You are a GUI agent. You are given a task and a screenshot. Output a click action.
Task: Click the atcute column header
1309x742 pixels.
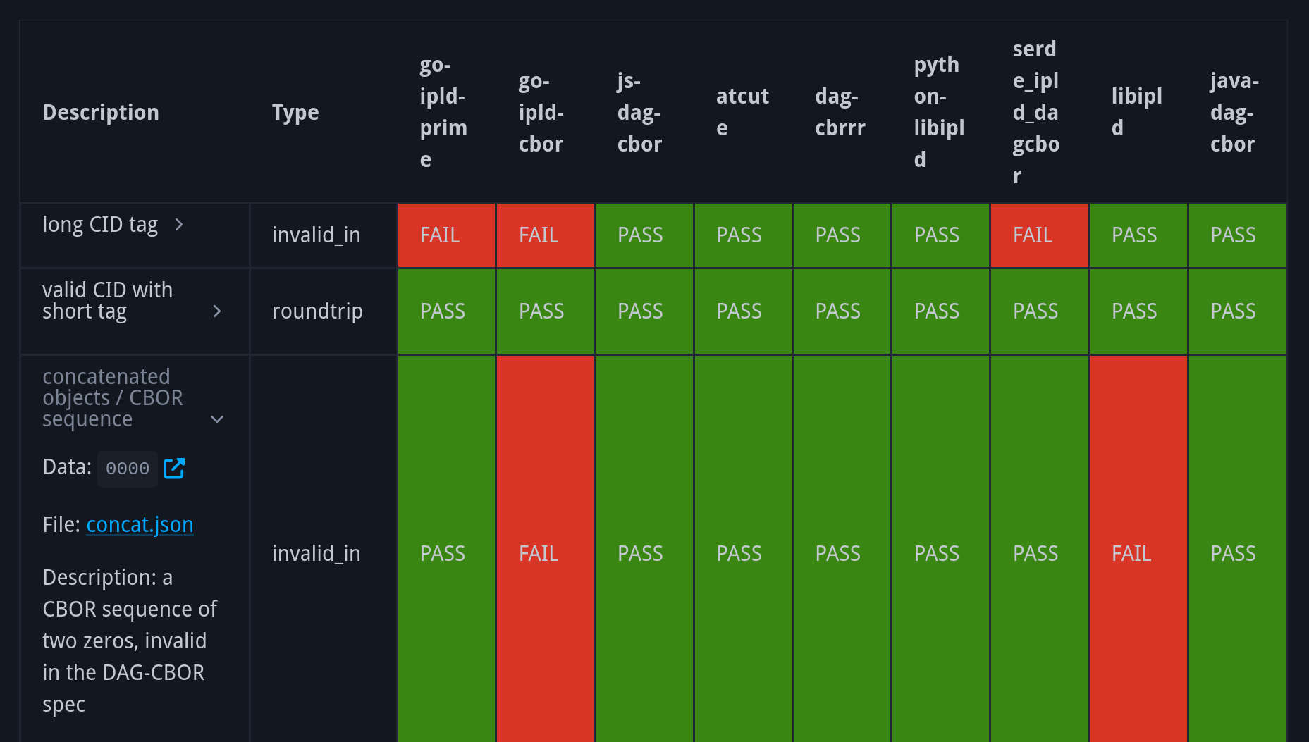pyautogui.click(x=742, y=111)
